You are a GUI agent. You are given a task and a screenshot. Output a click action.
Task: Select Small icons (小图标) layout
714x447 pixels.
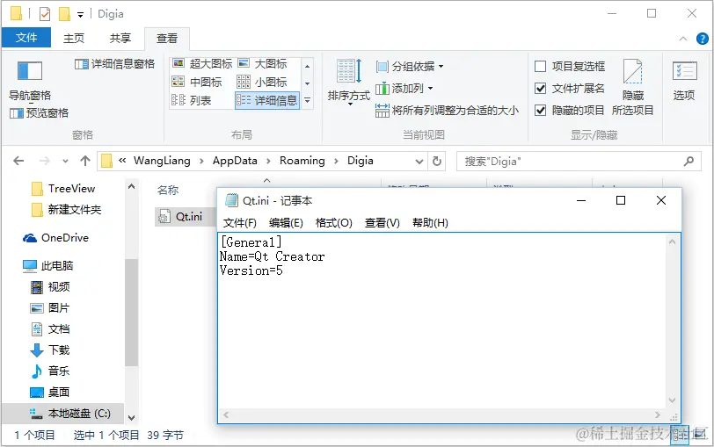[x=263, y=82]
